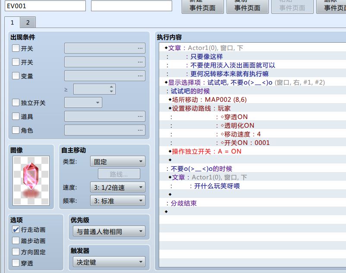Open the 频率 dropdown showing 3: 标准

point(118,201)
